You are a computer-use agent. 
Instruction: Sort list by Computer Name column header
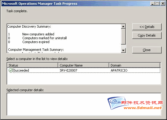tap(84, 65)
